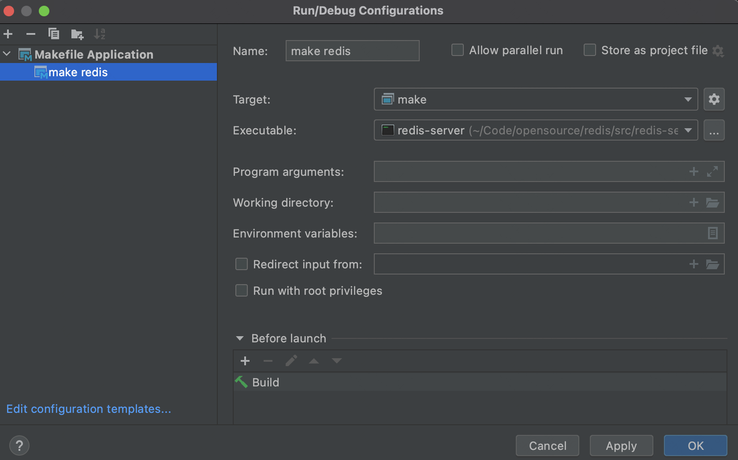Open the Executable dropdown
This screenshot has height=460, width=738.
[687, 130]
